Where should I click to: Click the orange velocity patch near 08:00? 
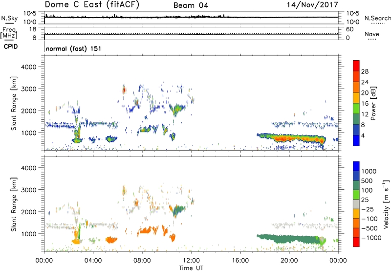tap(145, 230)
